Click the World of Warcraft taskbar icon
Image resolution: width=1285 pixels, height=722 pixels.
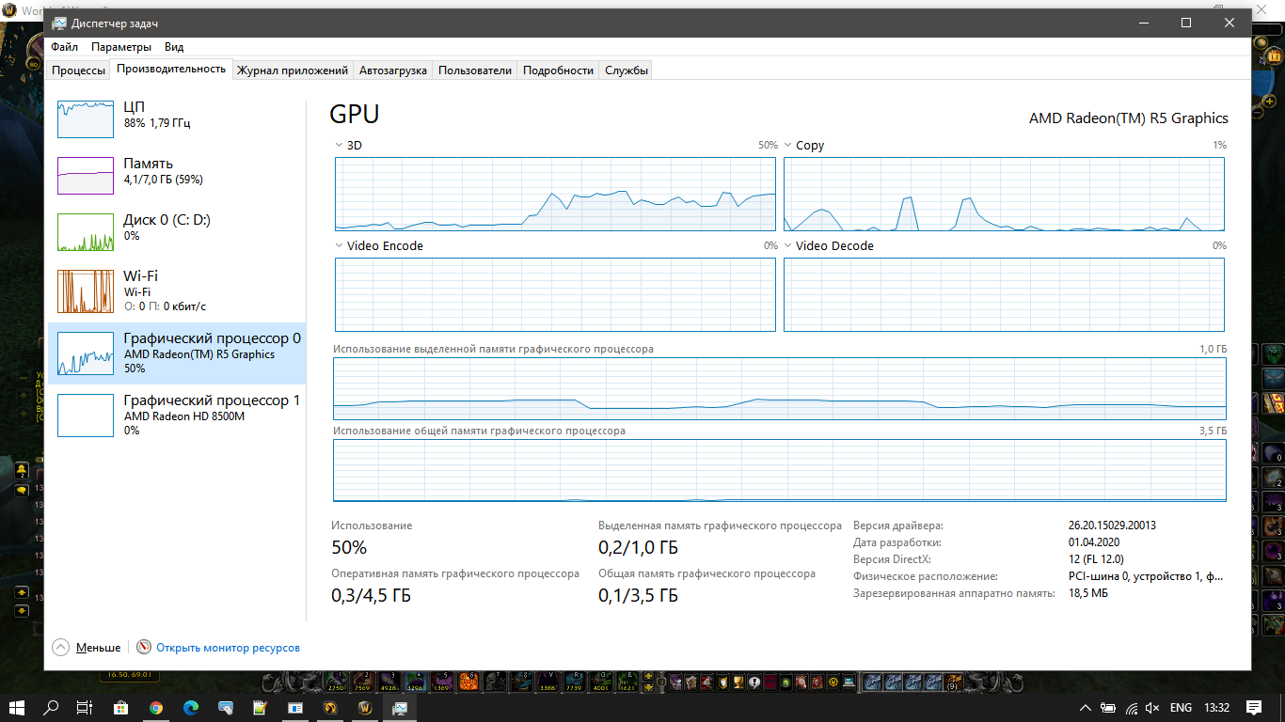(x=365, y=707)
